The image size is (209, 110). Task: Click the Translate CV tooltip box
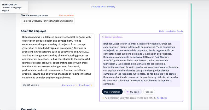(x=14, y=7)
